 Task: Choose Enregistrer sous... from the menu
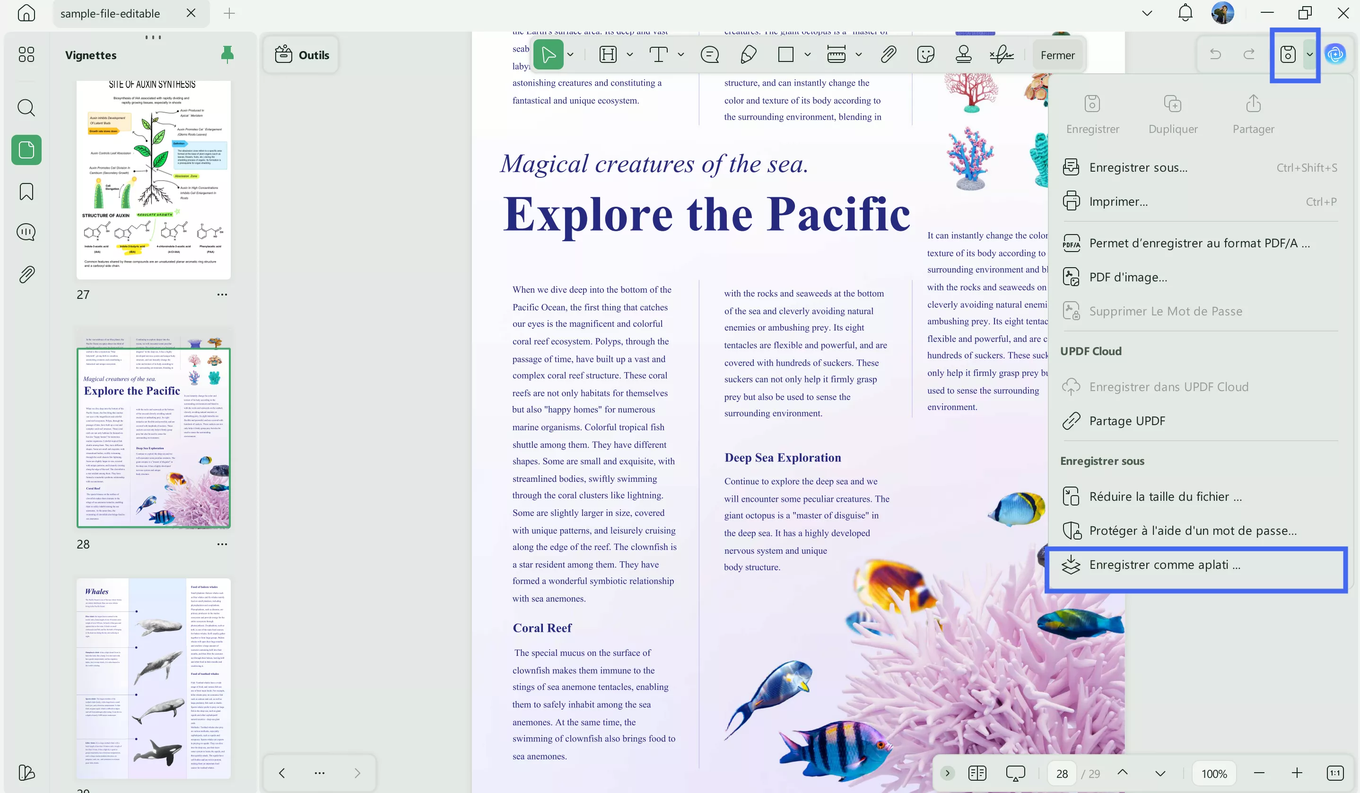coord(1200,167)
